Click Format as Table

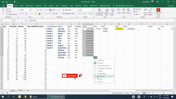107,12
